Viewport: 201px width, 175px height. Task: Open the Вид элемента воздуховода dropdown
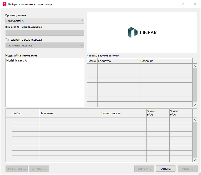(45, 33)
